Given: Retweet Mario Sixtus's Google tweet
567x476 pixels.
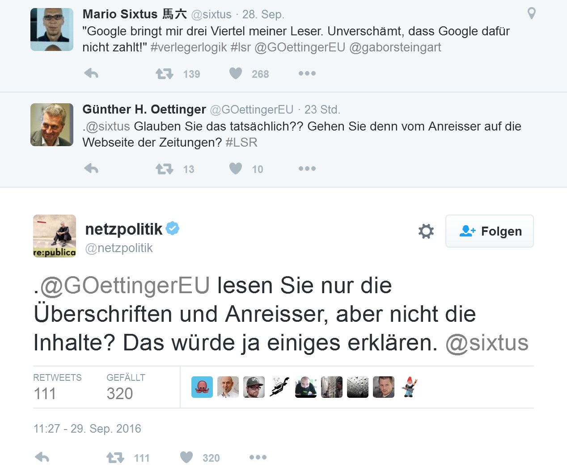Looking at the screenshot, I should click(165, 74).
